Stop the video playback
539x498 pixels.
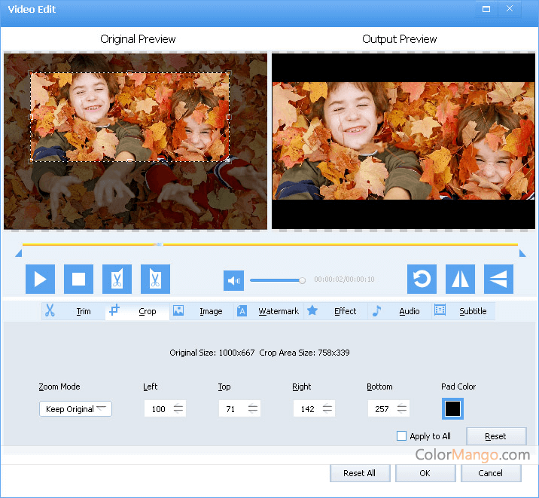point(78,279)
